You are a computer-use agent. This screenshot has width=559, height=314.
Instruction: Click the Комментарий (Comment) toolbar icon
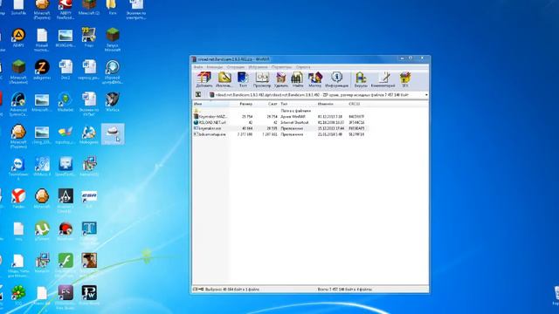coord(383,79)
